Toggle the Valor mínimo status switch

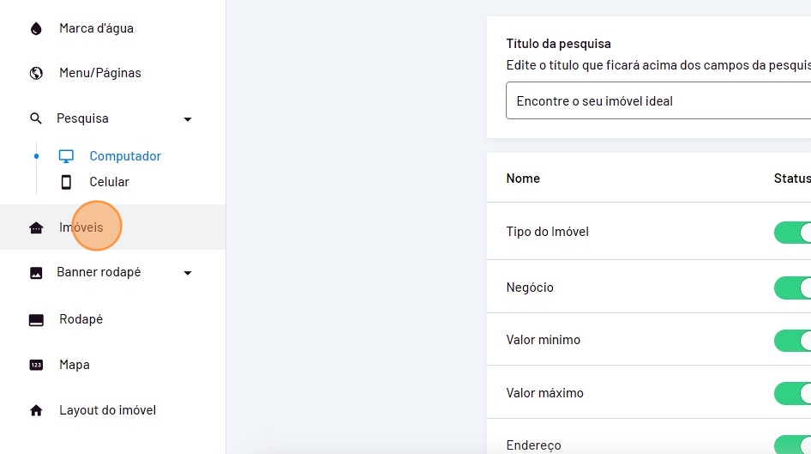tap(793, 341)
